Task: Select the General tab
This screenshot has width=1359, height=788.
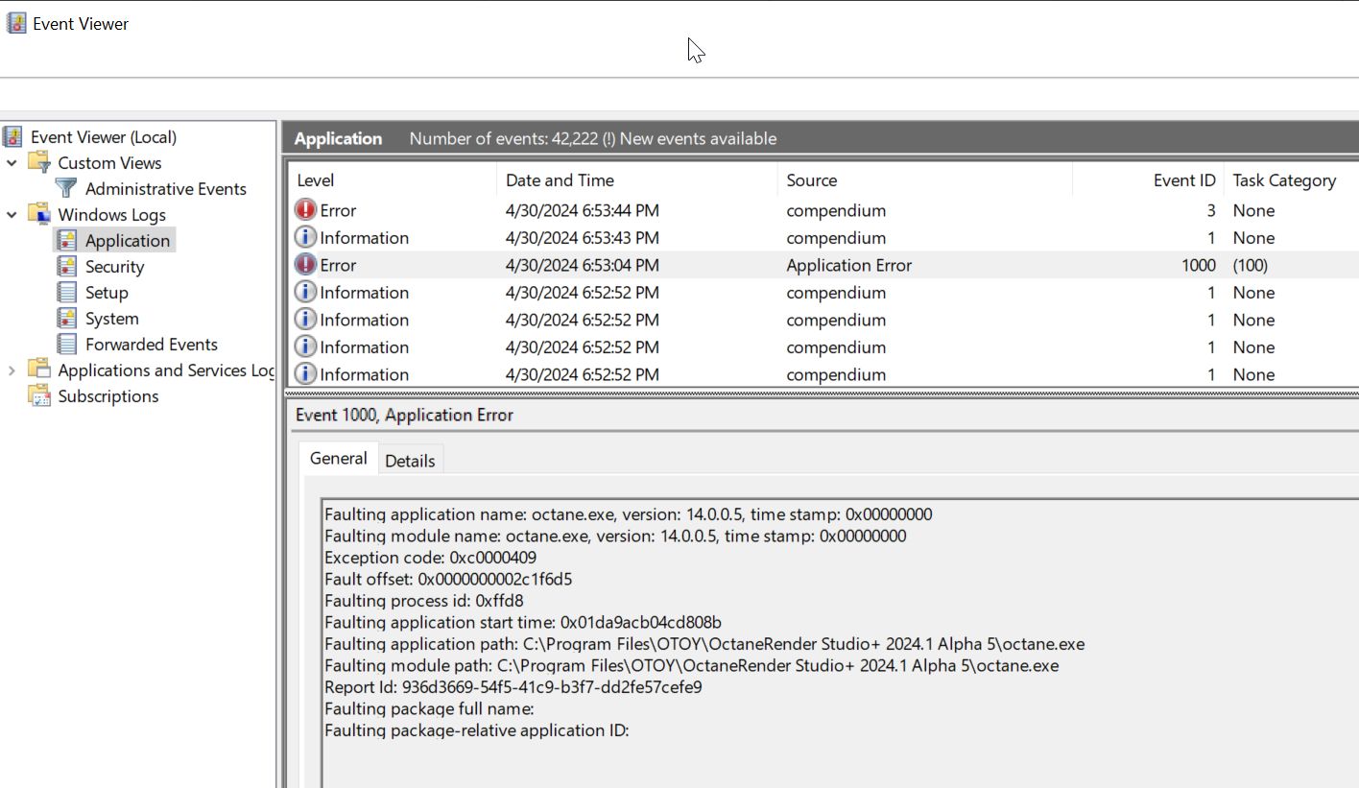Action: point(338,459)
